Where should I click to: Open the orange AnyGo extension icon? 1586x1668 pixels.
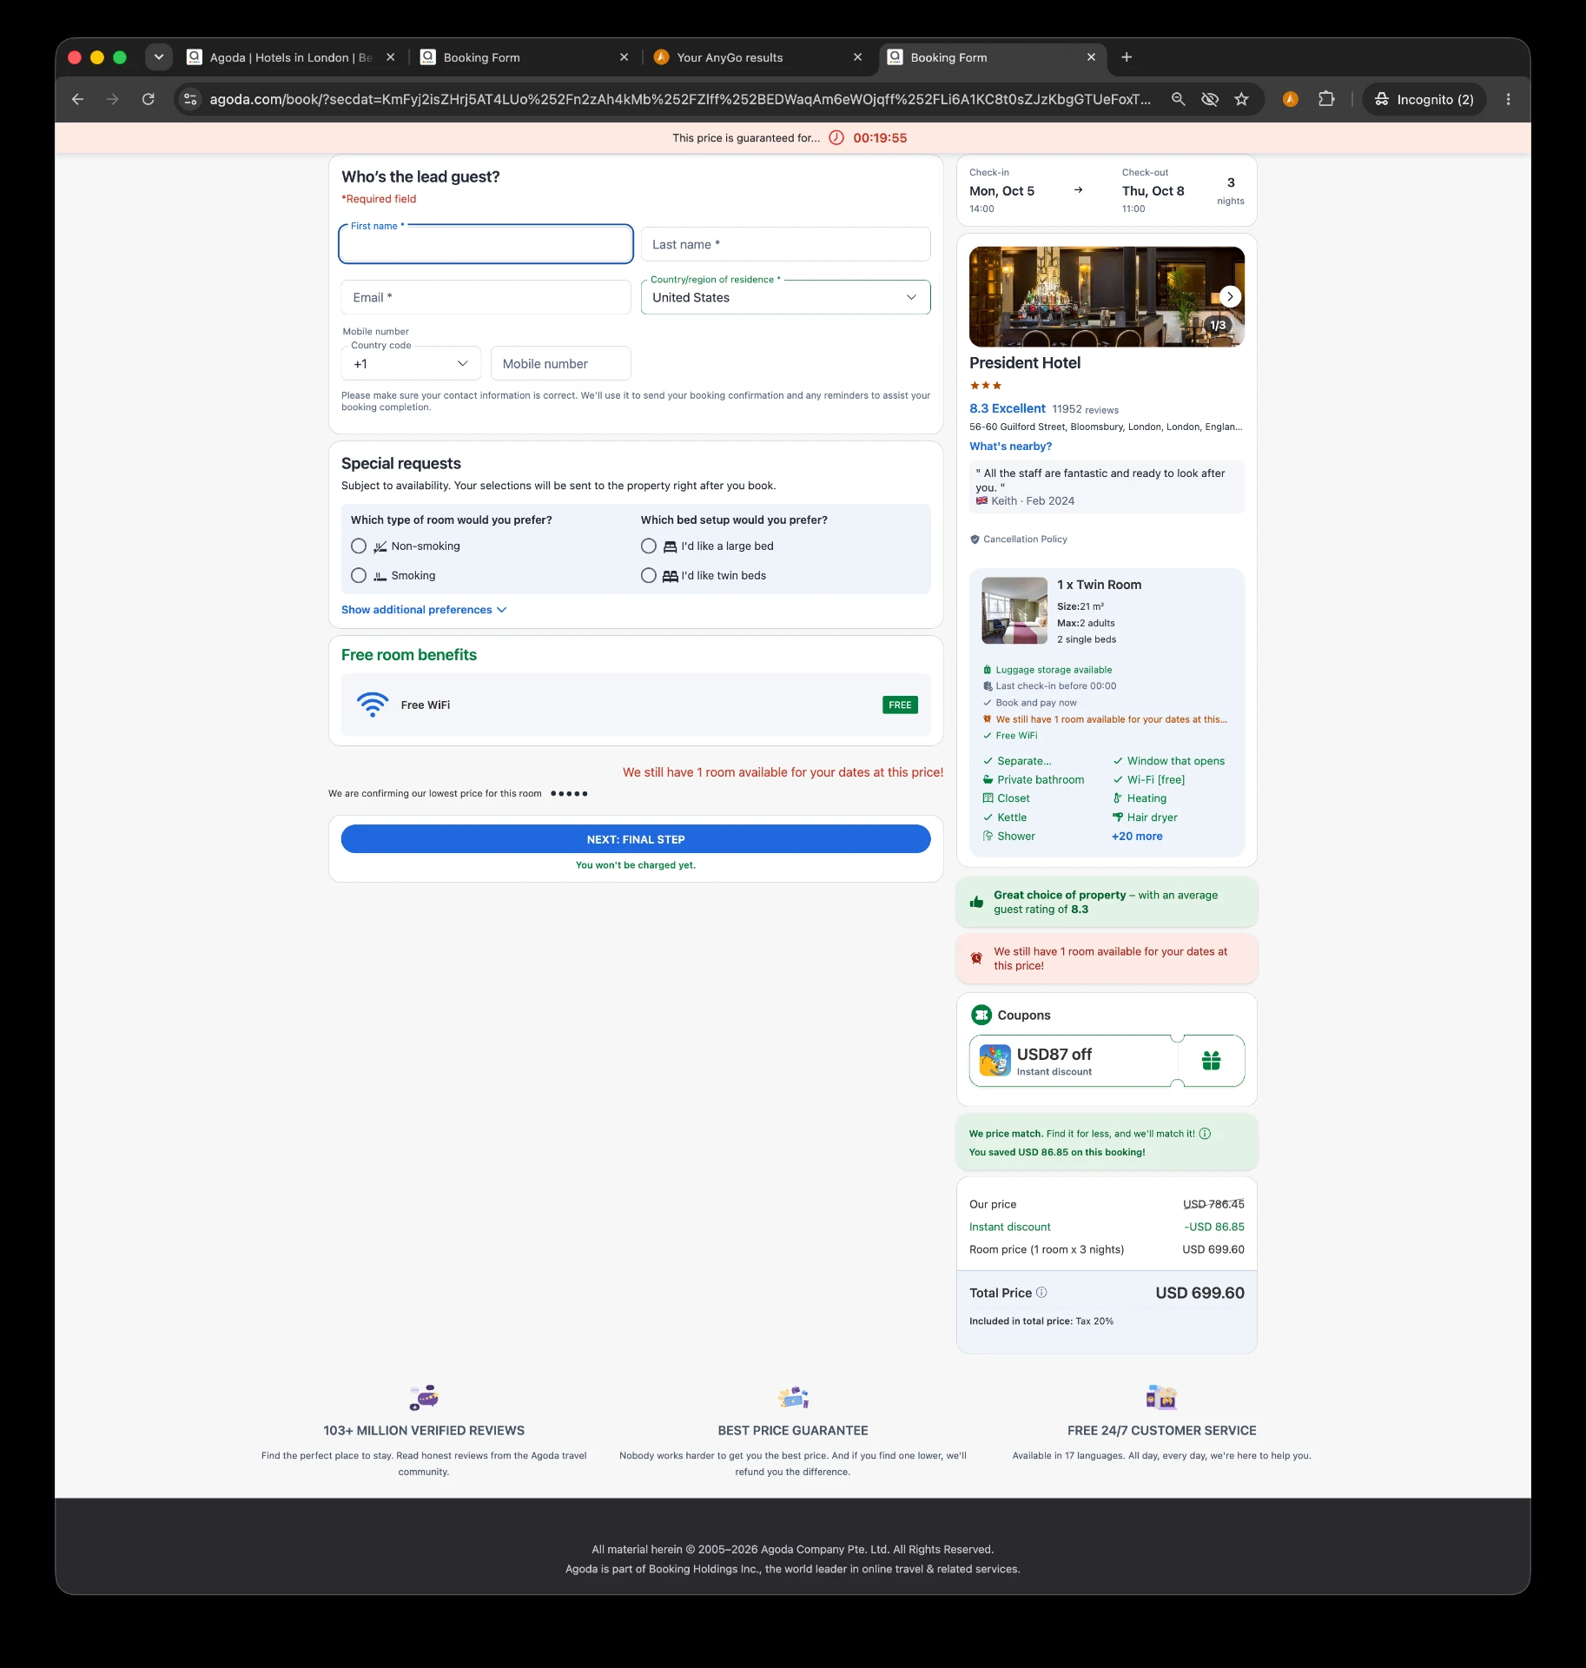coord(1291,99)
